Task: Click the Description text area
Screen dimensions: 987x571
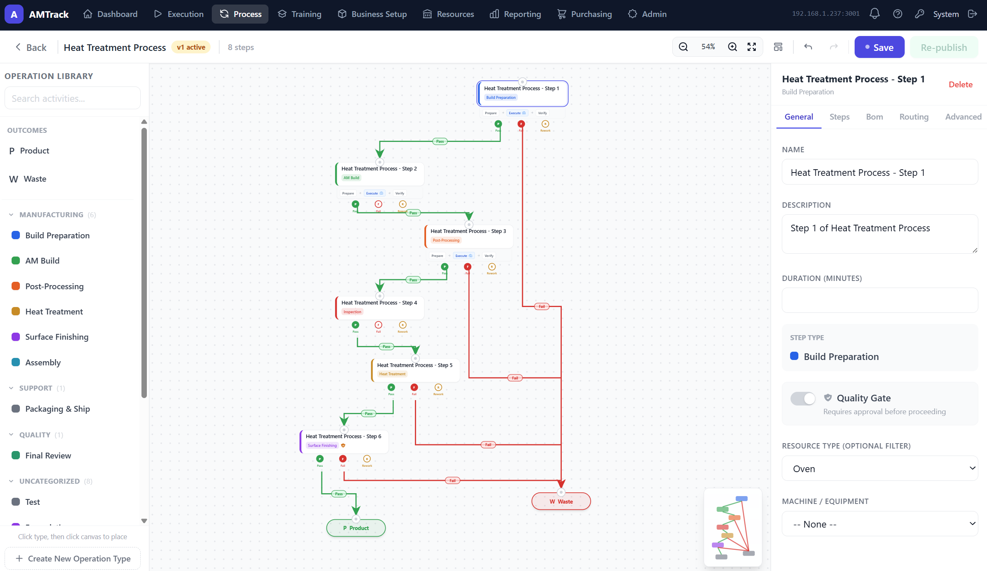Action: (x=880, y=234)
